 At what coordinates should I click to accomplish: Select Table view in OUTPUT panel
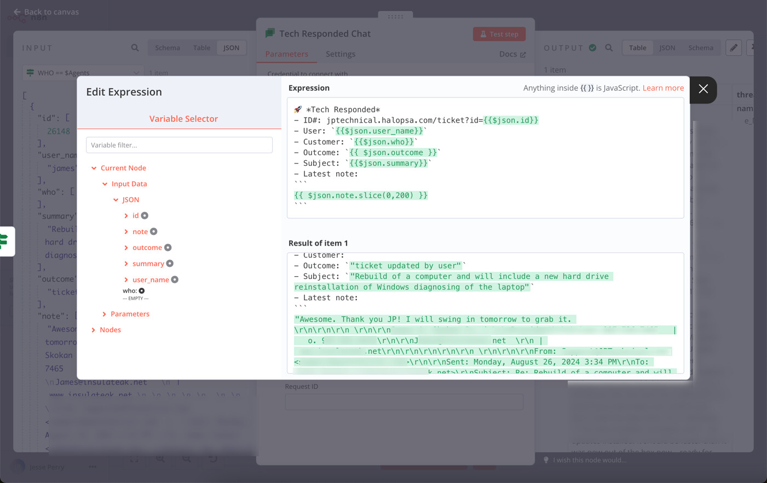pyautogui.click(x=637, y=48)
